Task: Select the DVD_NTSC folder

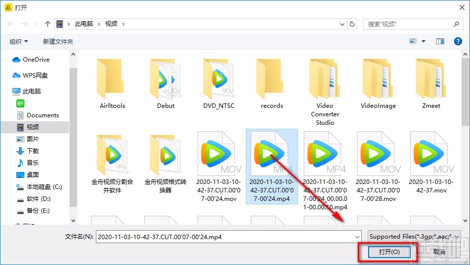Action: coord(219,84)
